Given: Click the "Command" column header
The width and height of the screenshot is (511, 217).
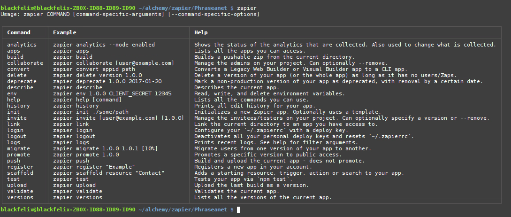Looking at the screenshot, I should coord(19,33).
